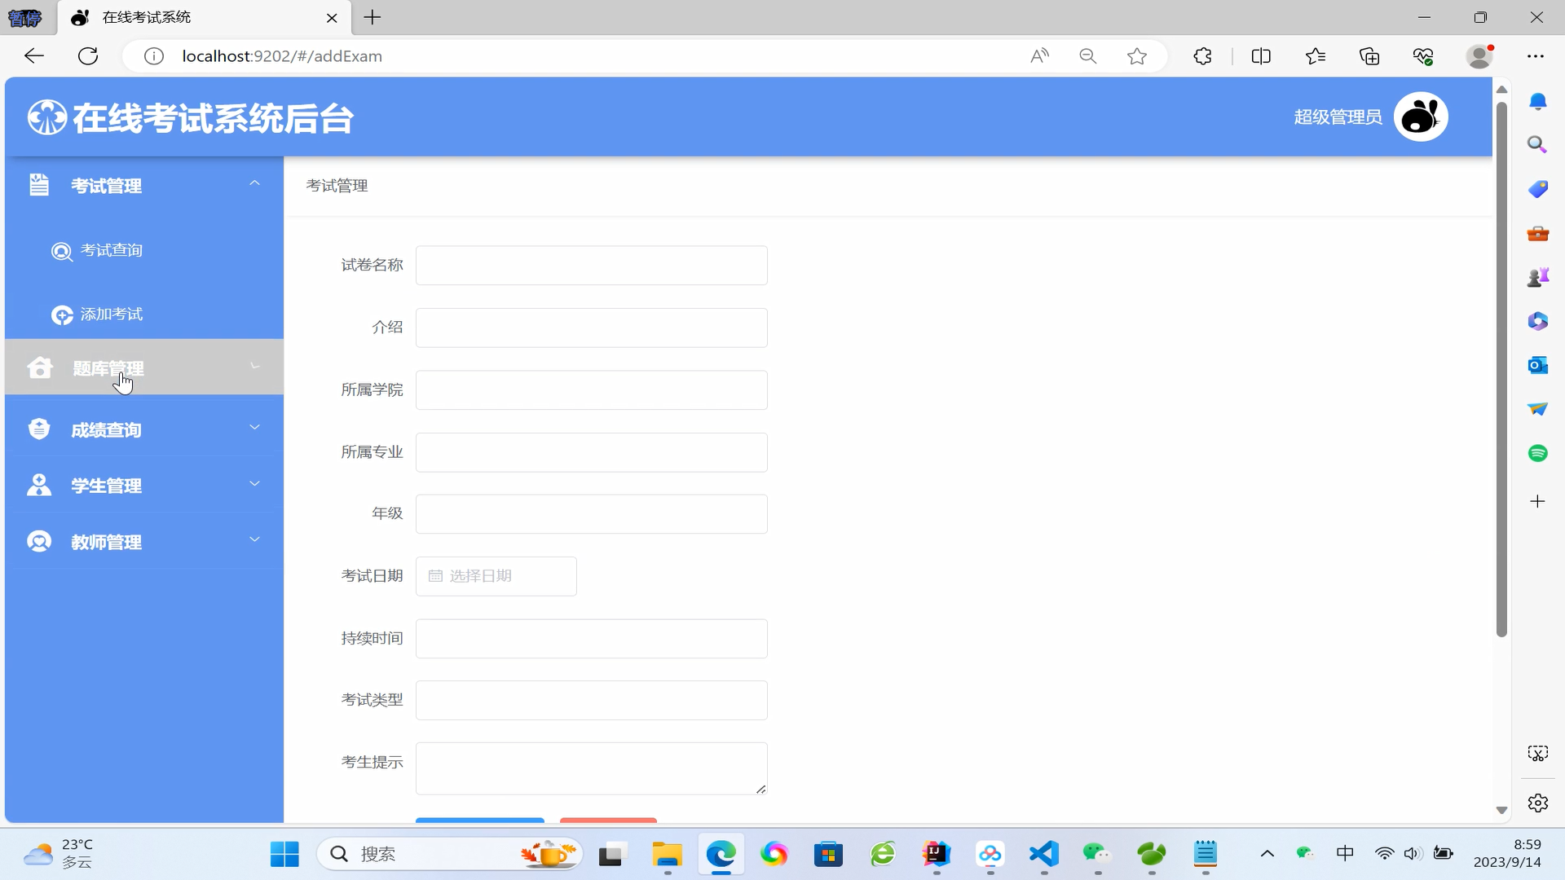Collapse the 考试管理 menu chevron
The image size is (1565, 880).
pos(254,183)
